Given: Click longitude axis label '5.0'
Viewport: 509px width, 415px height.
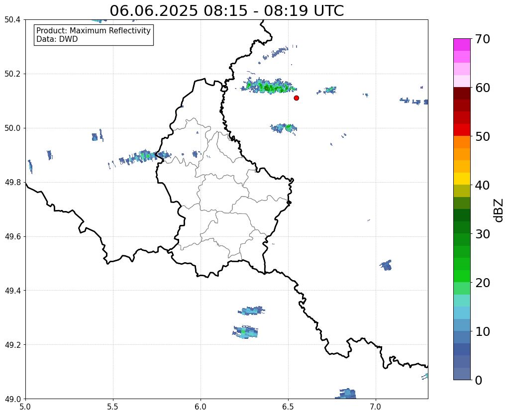Looking at the screenshot, I should click(x=25, y=407).
